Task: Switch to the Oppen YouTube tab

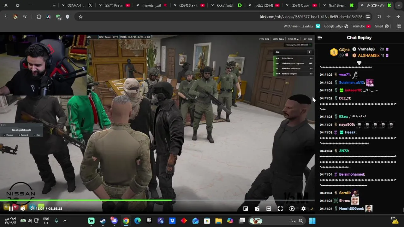Action: pyautogui.click(x=302, y=5)
